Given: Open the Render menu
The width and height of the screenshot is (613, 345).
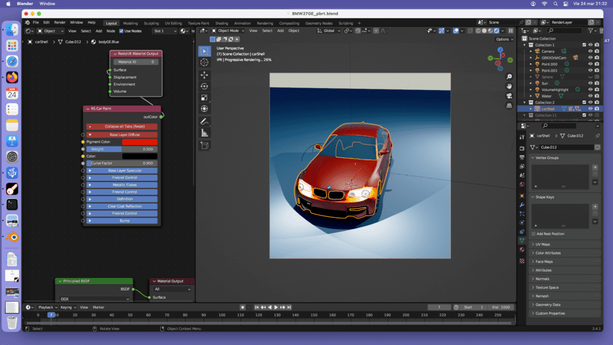Looking at the screenshot, I should click(x=59, y=22).
